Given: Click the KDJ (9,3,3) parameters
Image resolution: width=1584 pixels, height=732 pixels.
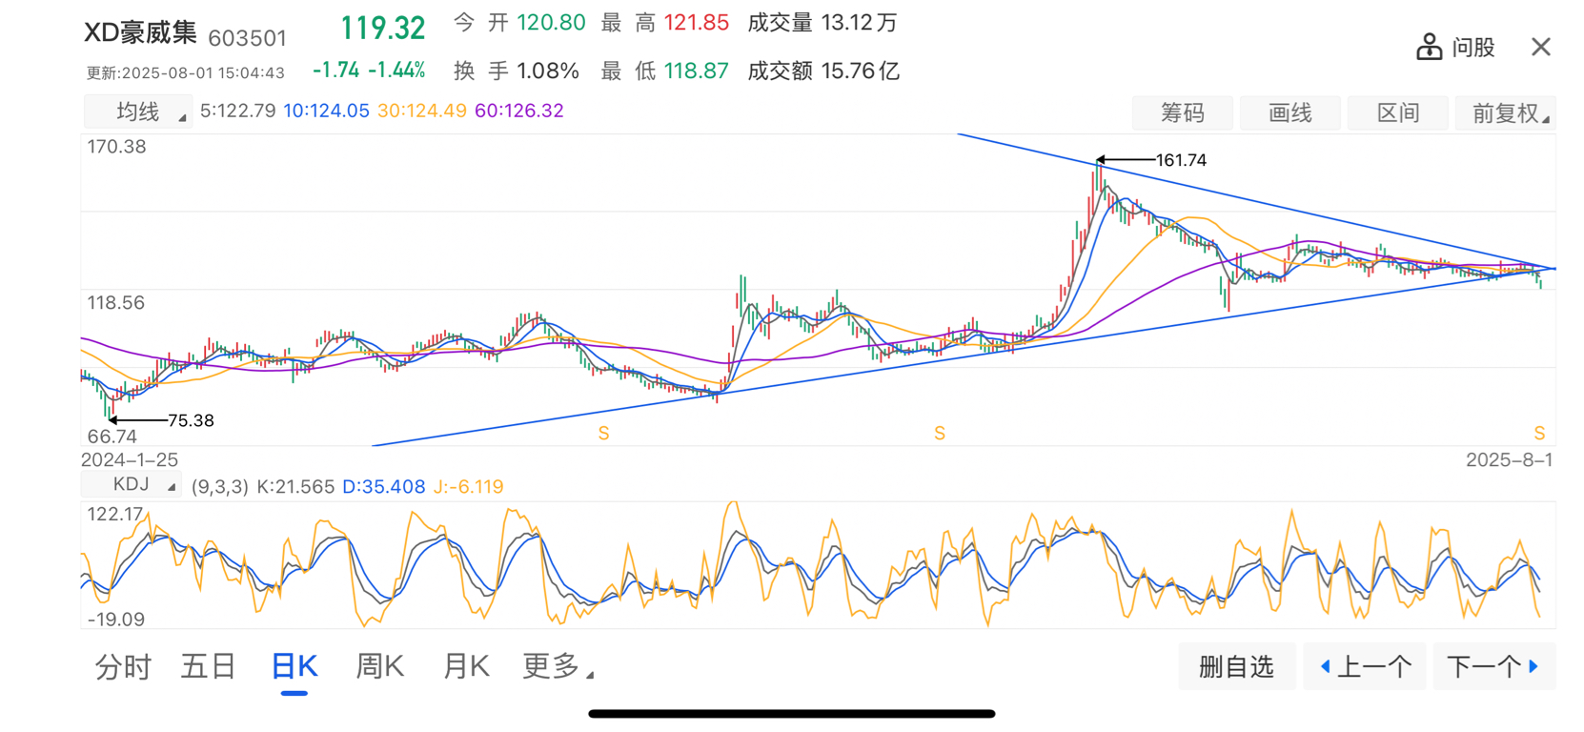Looking at the screenshot, I should click(x=220, y=486).
